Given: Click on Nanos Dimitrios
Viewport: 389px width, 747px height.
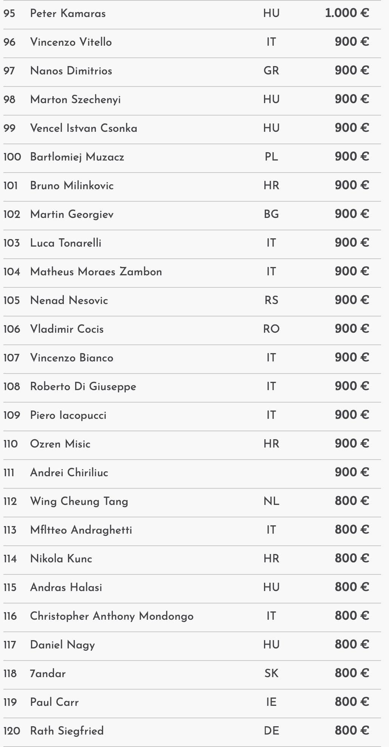Looking at the screenshot, I should pos(71,71).
